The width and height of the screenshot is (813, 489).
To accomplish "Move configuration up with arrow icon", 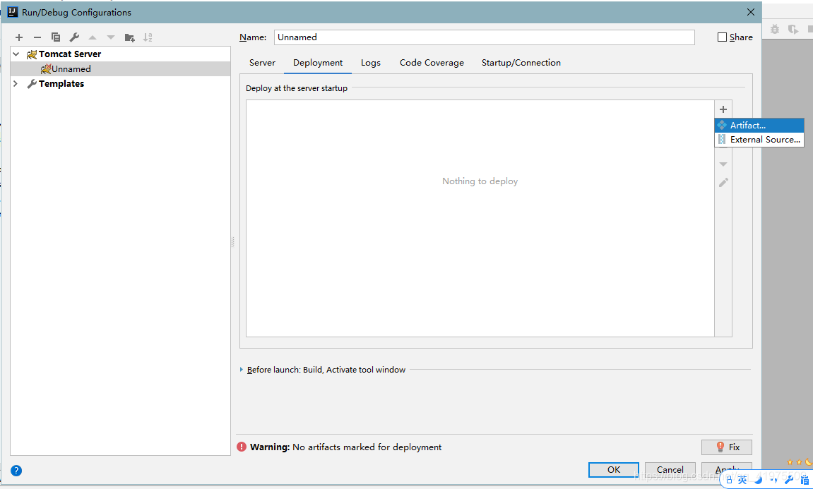I will click(x=93, y=37).
